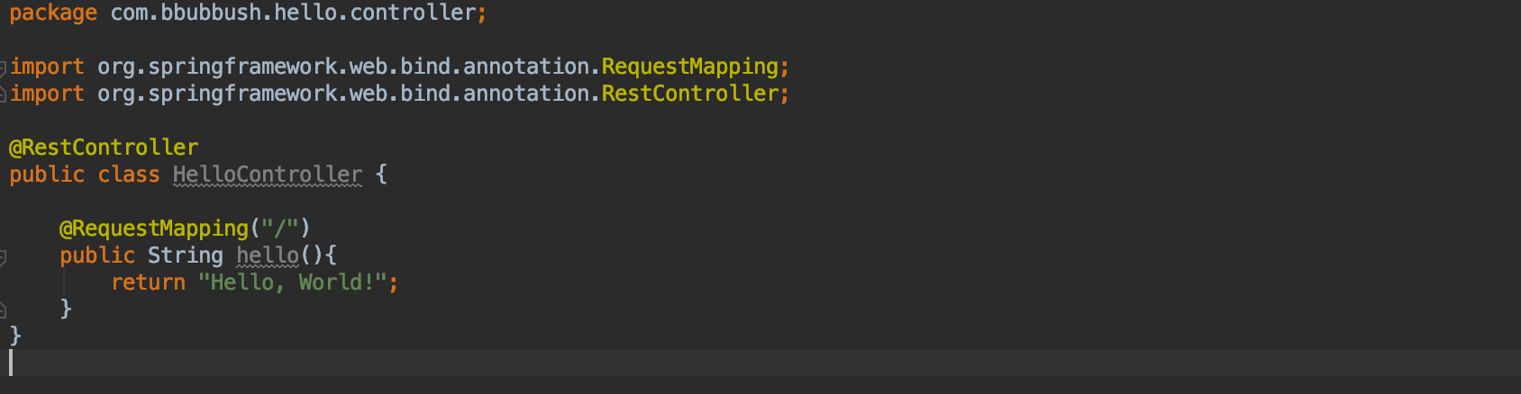Click RequestMapping in the first import
Screen dimensions: 1521x394
(689, 67)
